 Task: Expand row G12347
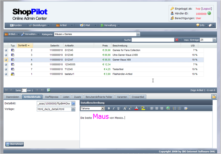(6, 60)
